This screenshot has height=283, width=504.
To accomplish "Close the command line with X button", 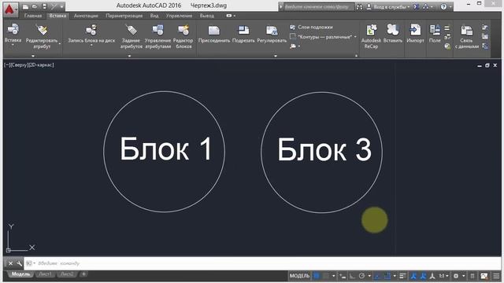I will coord(10,263).
